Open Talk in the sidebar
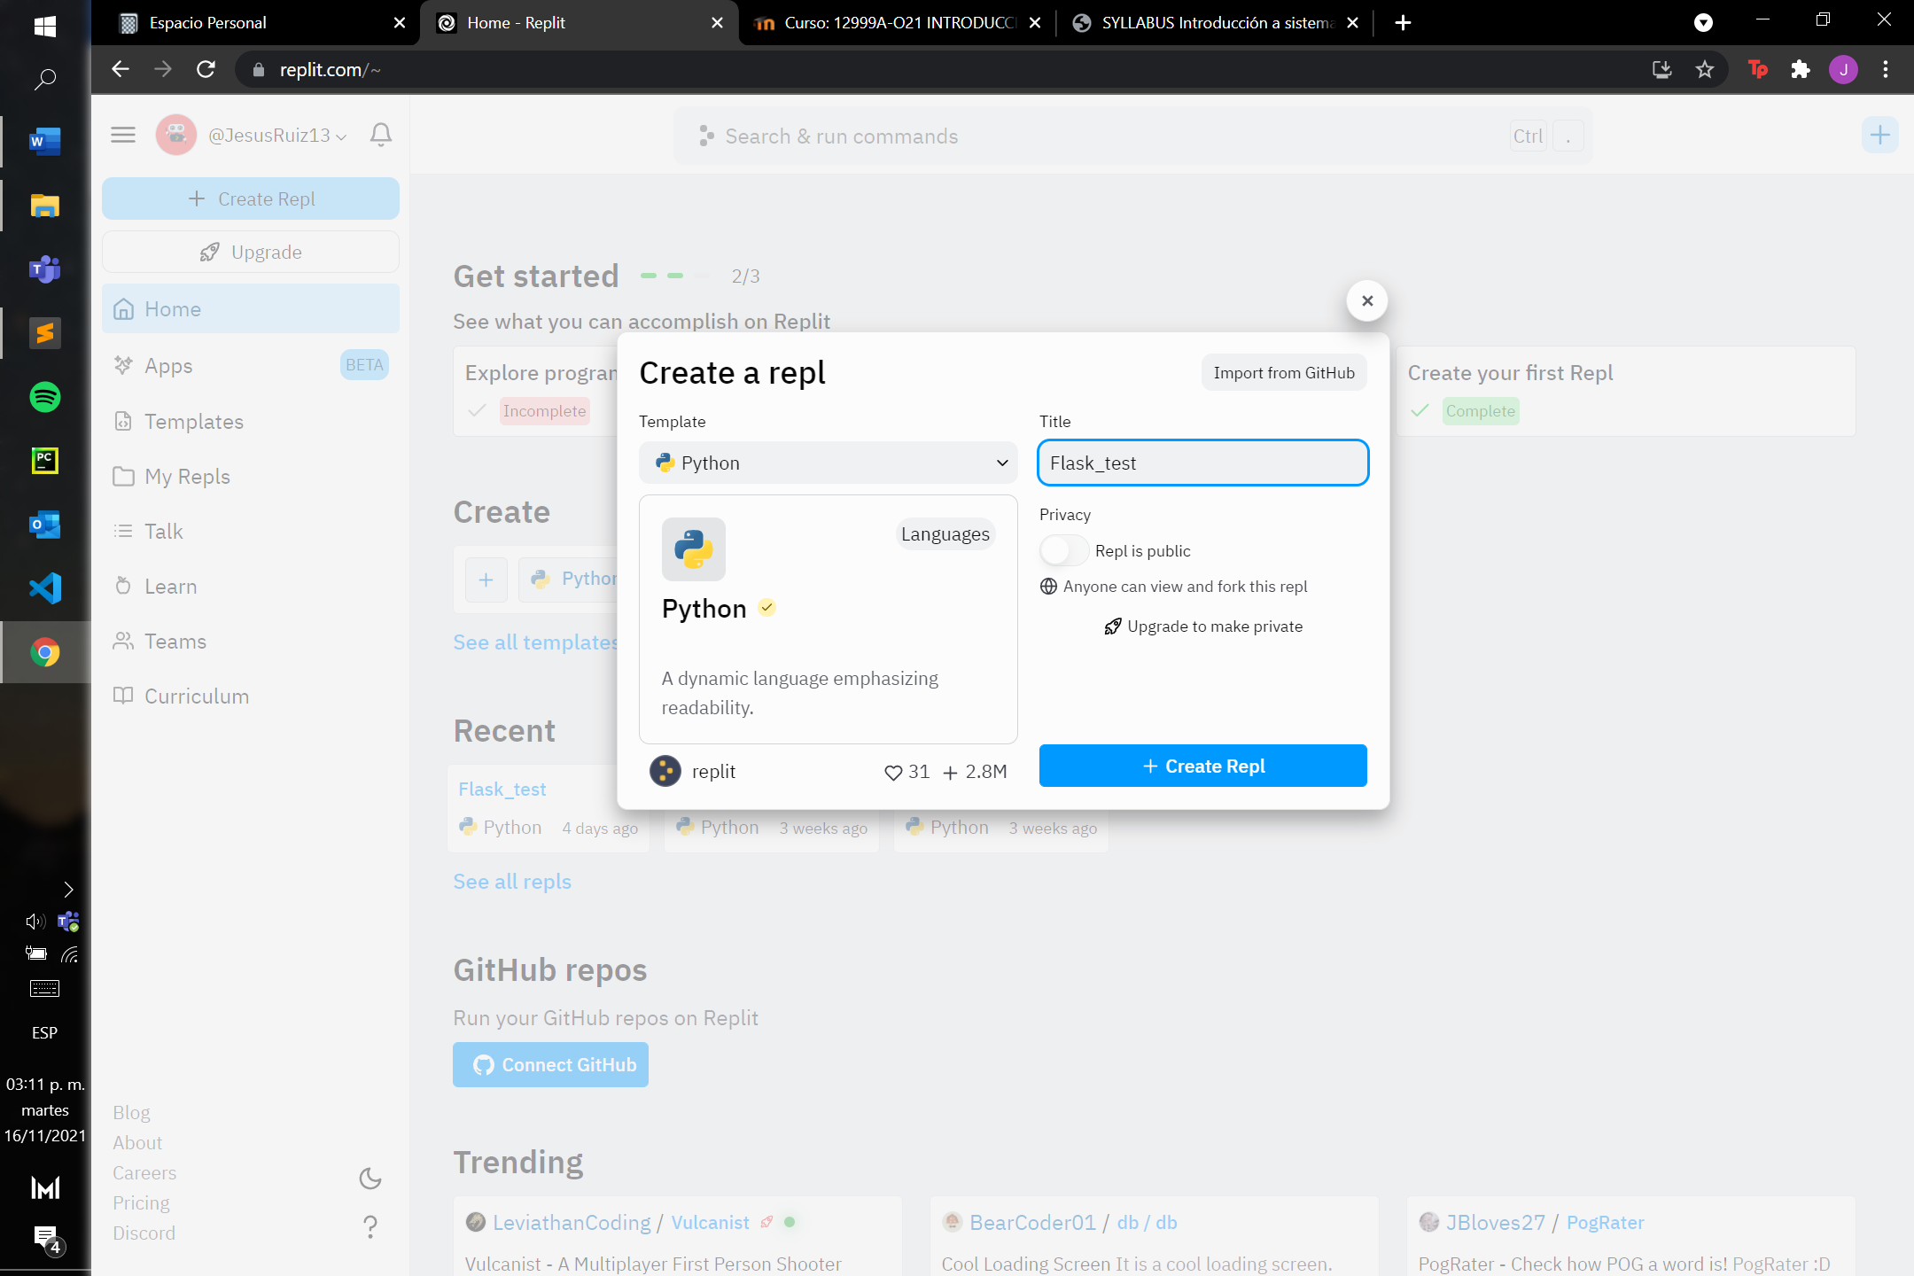This screenshot has height=1276, width=1914. point(251,531)
